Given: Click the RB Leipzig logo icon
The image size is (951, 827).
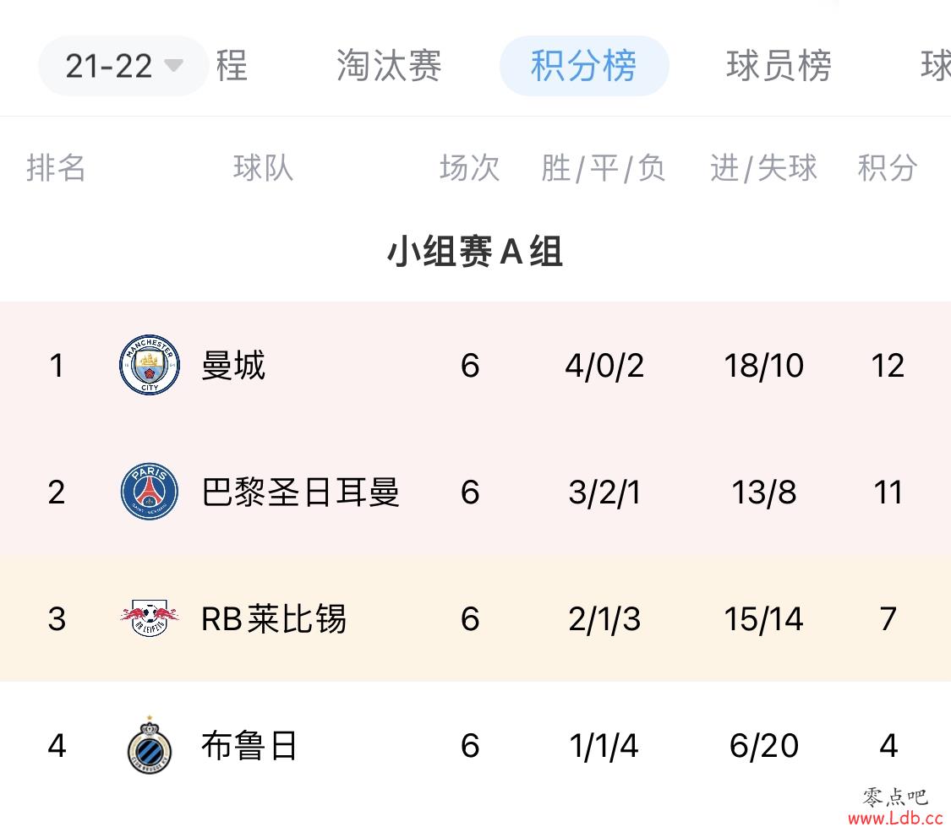Looking at the screenshot, I should (149, 618).
